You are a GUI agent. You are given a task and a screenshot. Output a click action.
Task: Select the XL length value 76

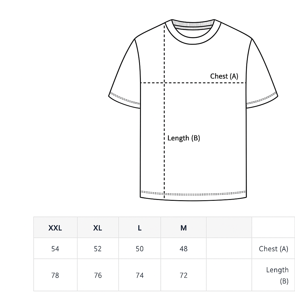pos(98,275)
